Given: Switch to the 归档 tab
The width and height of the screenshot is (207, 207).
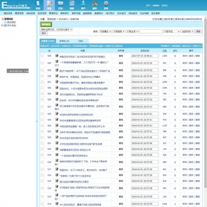Looking at the screenshot, I should 81,41.
